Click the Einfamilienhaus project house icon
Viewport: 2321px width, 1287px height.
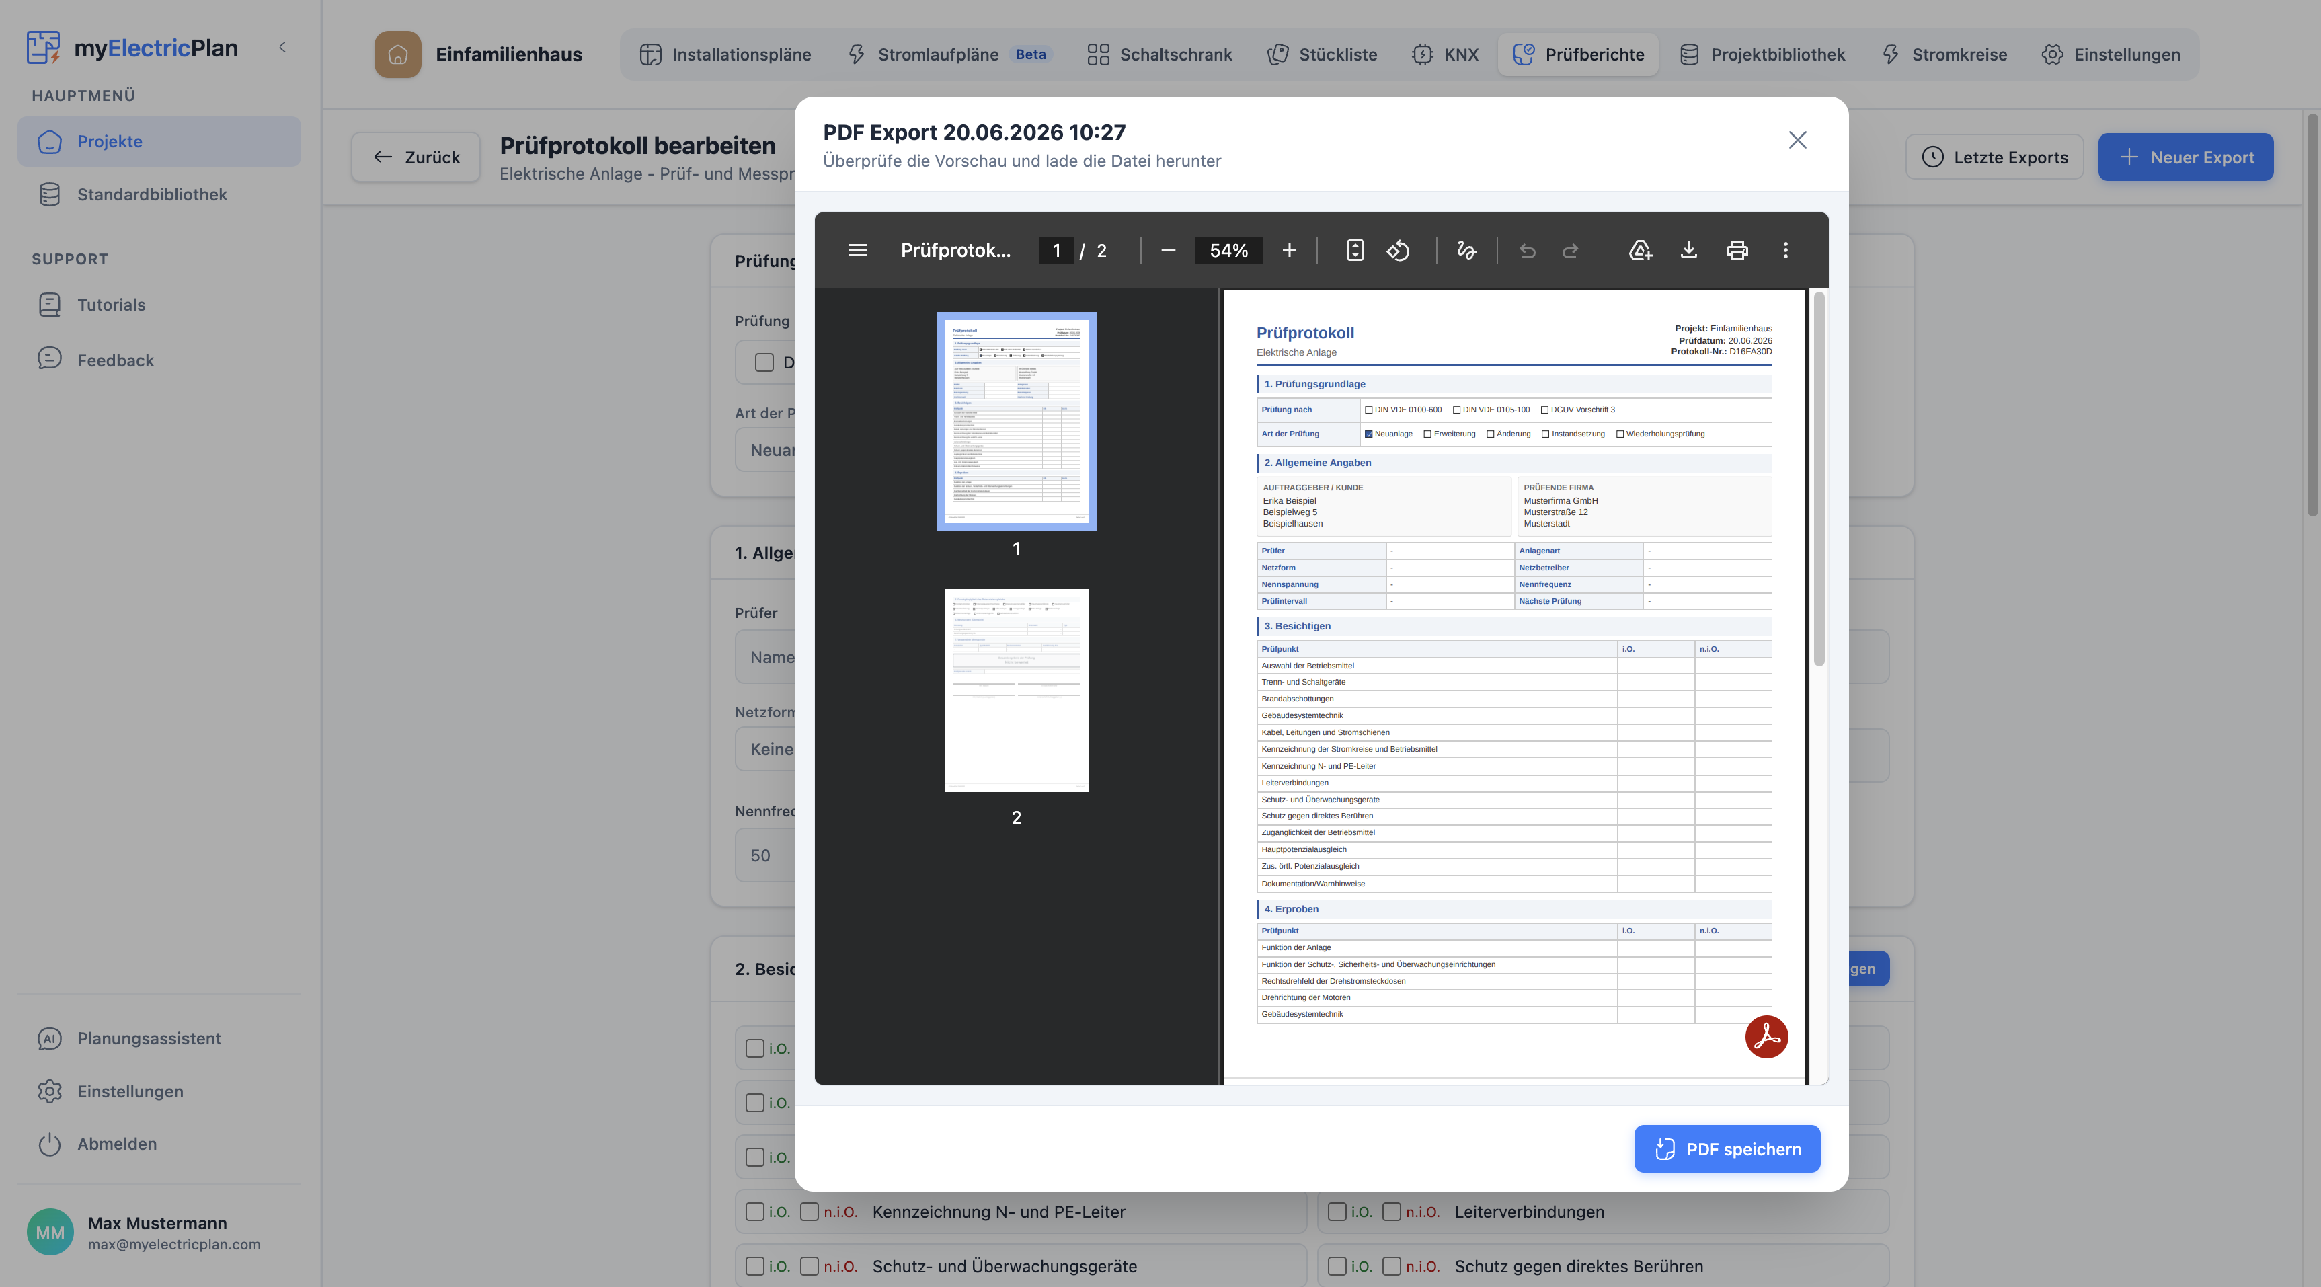click(397, 54)
